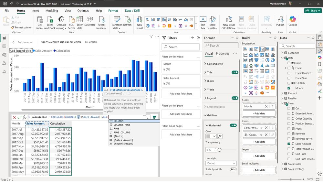Screen dimensions: 323x182
Task: Open the Line style Dotted dropdown
Action: tap(221, 163)
